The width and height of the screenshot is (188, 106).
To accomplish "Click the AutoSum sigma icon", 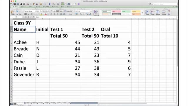I will (x=50, y=4).
